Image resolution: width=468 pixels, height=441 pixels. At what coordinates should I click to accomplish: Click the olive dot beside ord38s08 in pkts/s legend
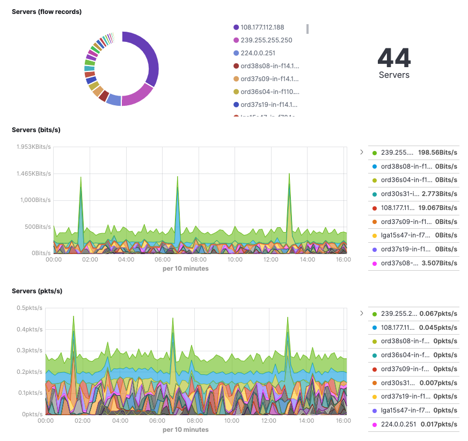374,341
